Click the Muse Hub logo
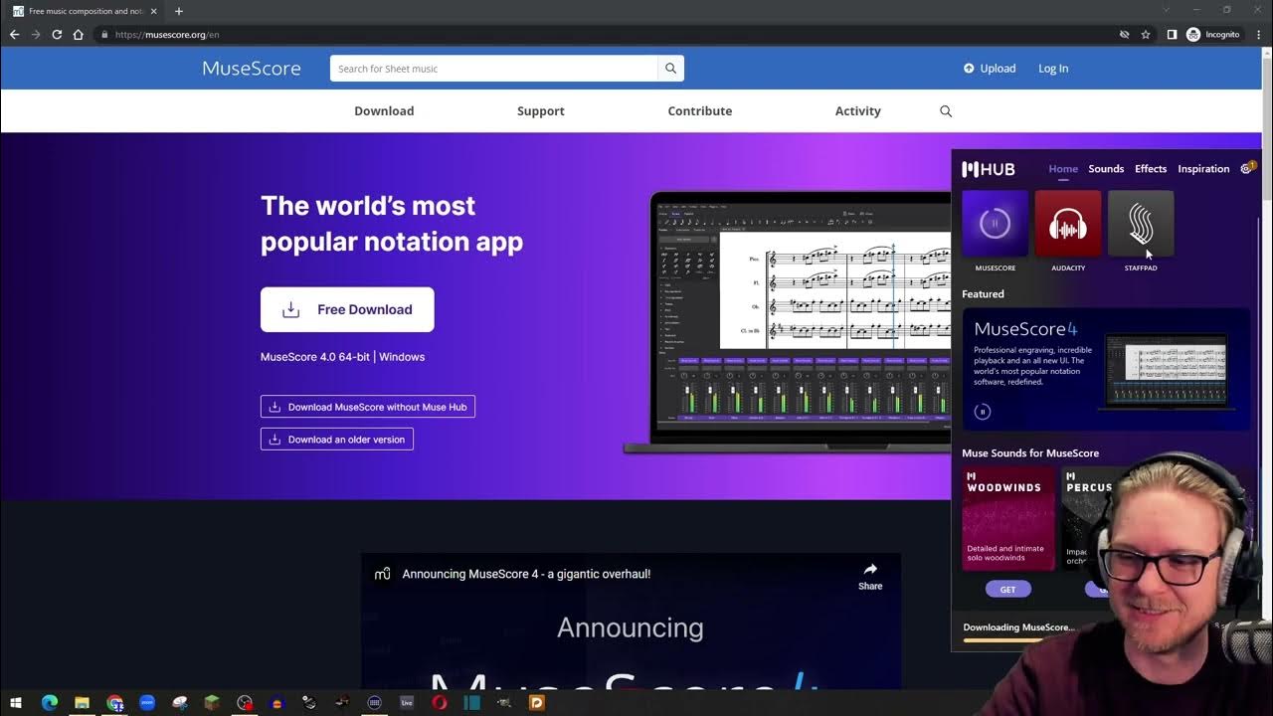This screenshot has height=716, width=1273. (x=989, y=169)
